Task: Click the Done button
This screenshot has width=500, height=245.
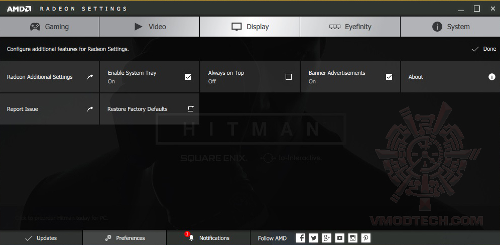Action: pos(484,49)
